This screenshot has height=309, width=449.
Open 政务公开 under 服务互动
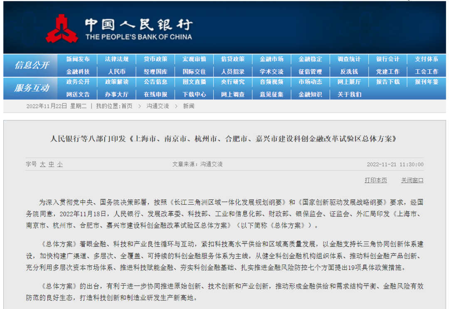point(78,82)
